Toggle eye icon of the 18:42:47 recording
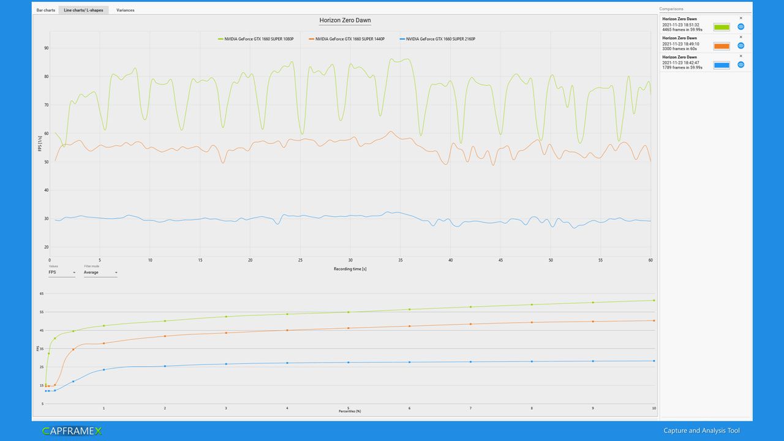Image resolution: width=784 pixels, height=441 pixels. click(x=741, y=65)
